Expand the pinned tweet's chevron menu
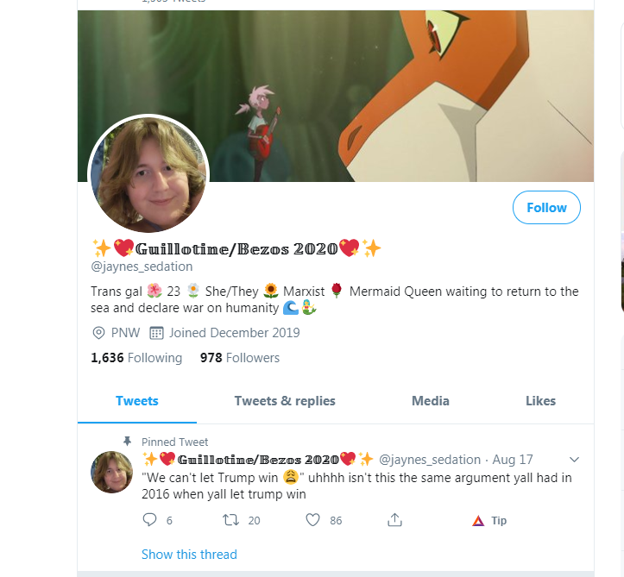Viewport: 624px width, 577px height. coord(574,460)
